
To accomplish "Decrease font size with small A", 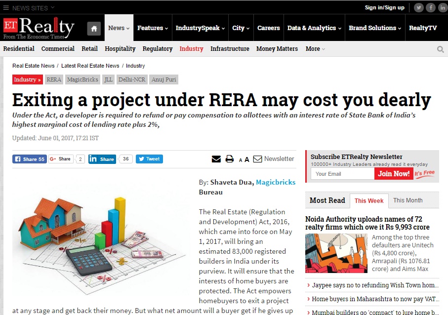I will 241,160.
